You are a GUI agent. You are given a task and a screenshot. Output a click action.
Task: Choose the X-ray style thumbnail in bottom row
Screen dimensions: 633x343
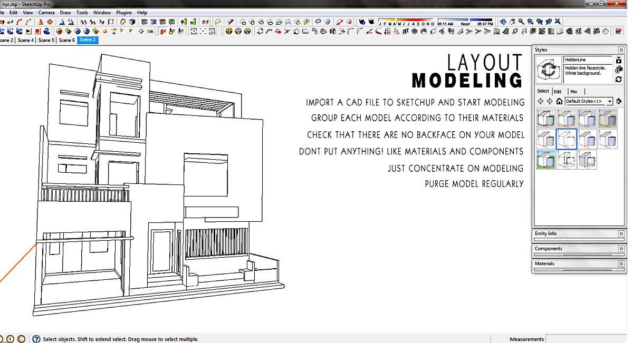[x=588, y=160]
